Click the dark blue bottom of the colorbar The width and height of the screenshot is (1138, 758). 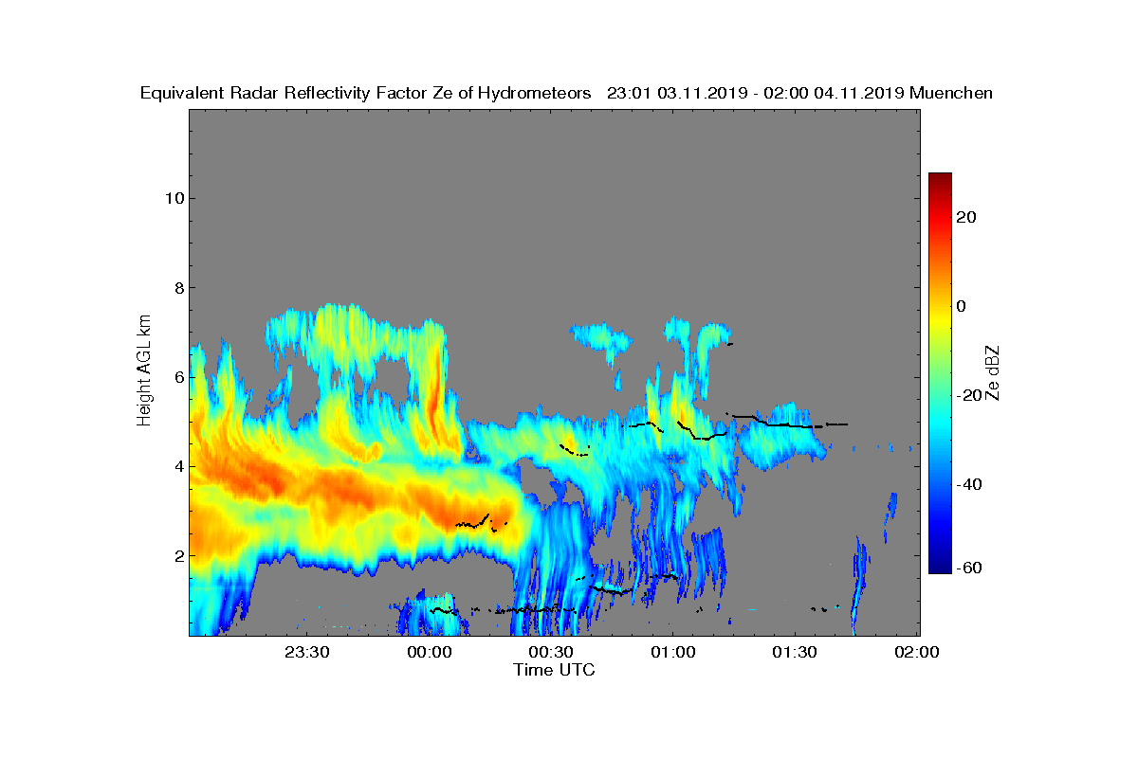(940, 567)
